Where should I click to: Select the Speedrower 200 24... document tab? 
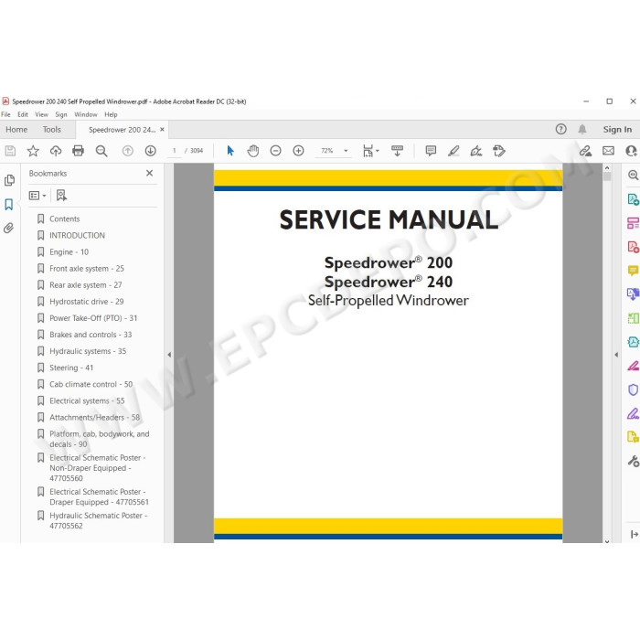(x=122, y=130)
